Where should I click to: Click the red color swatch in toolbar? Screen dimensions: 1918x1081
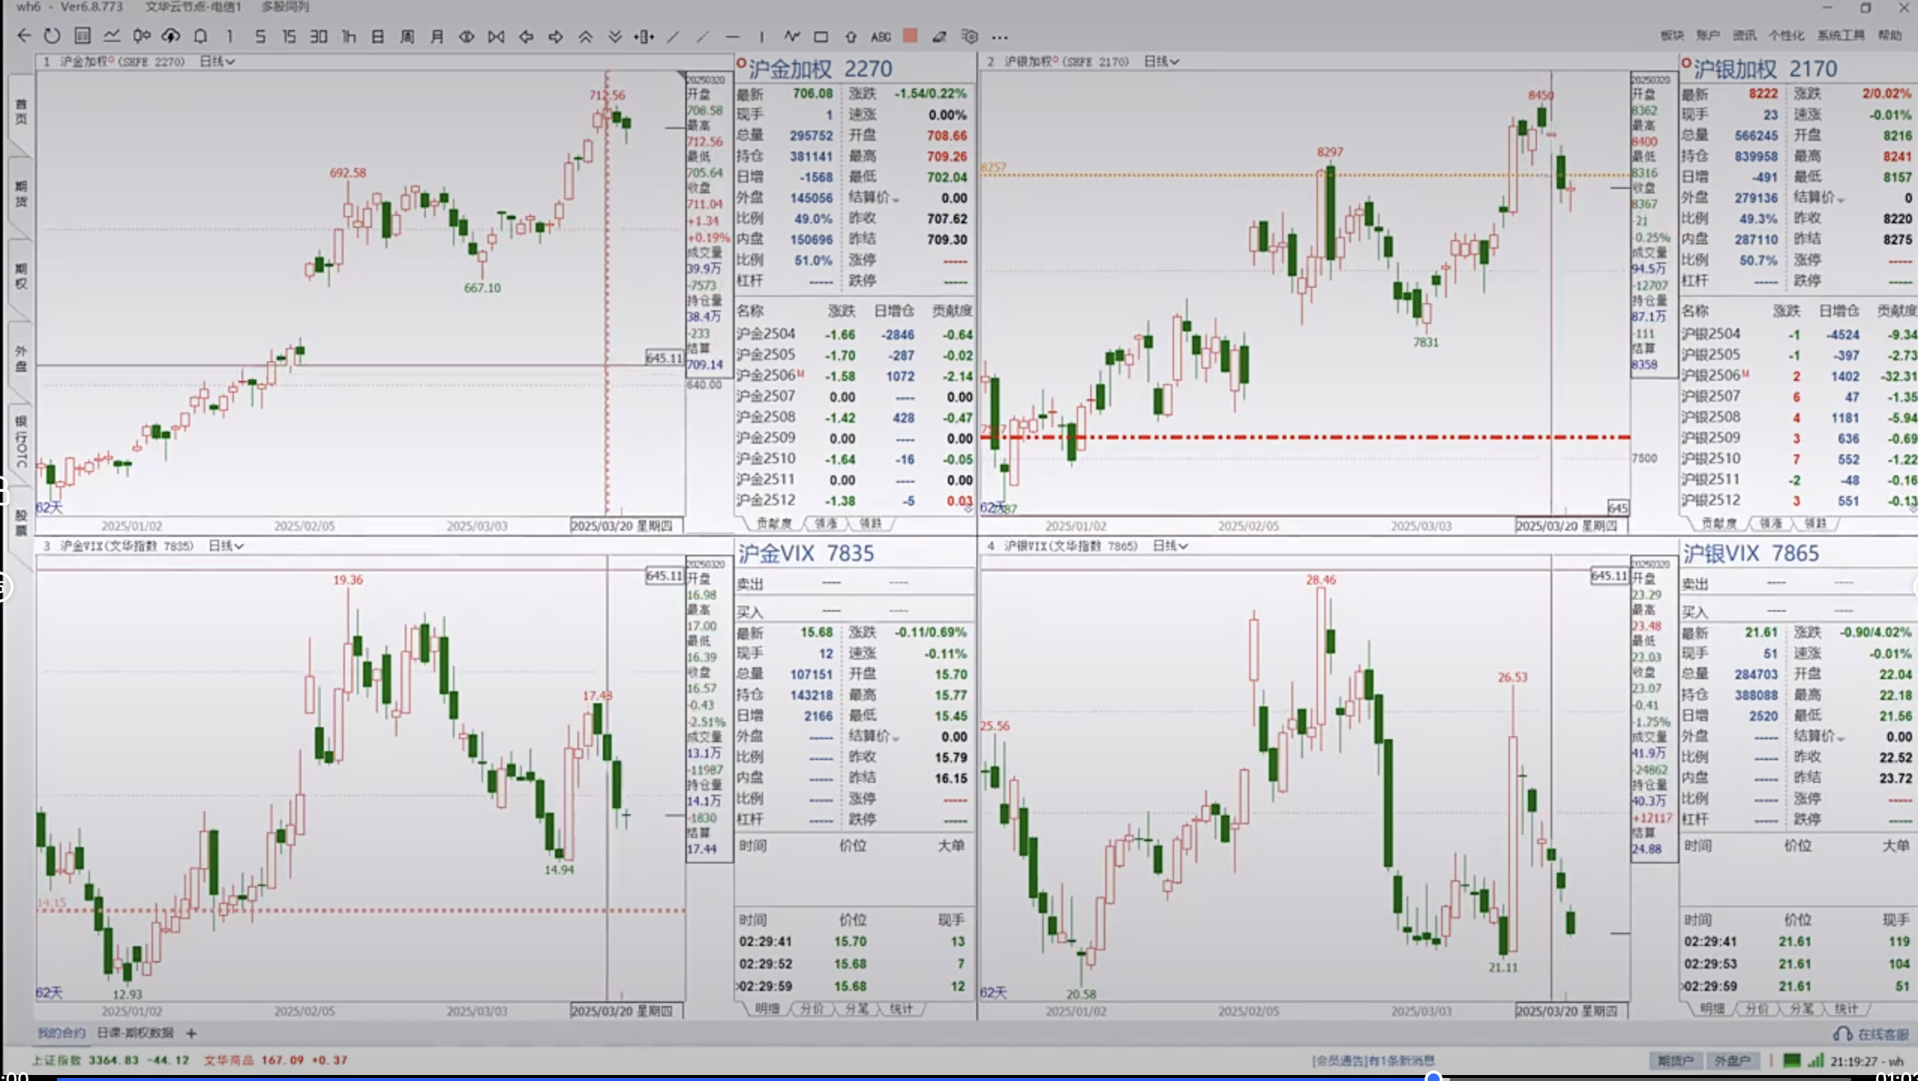[x=910, y=36]
